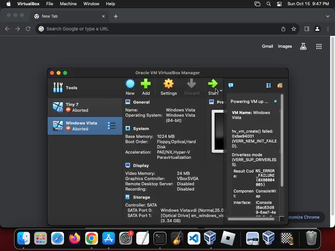Image resolution: width=335 pixels, height=251 pixels.
Task: Select the Windows Vista virtual machine
Action: coord(85,126)
